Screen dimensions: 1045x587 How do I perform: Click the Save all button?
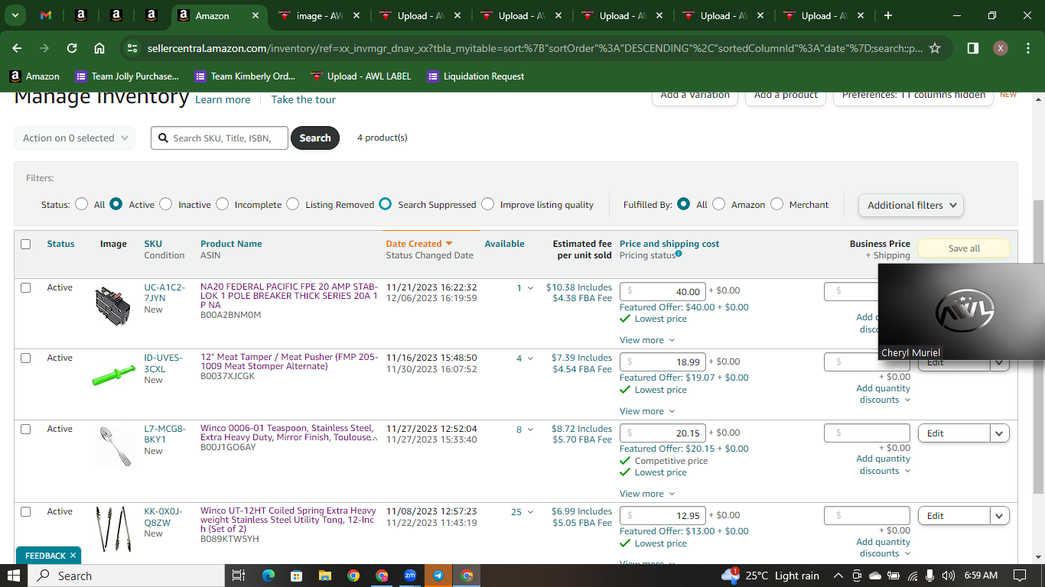pos(964,248)
